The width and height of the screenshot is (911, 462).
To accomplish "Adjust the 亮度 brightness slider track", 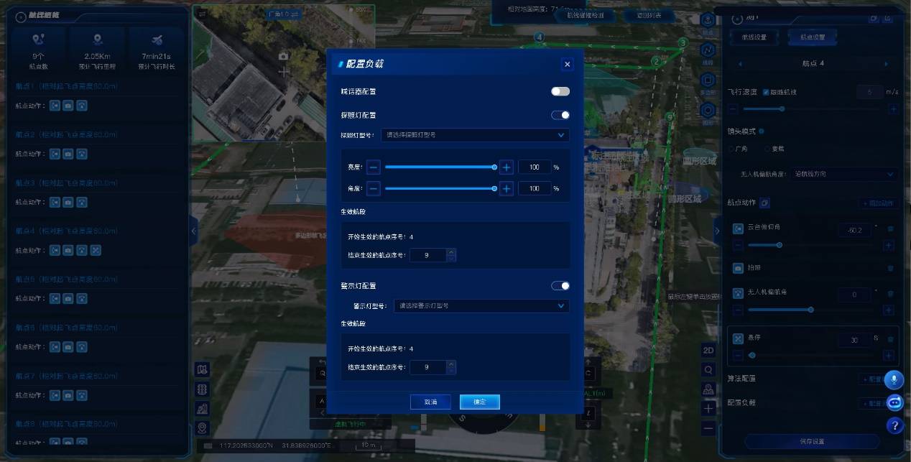I will click(x=440, y=167).
